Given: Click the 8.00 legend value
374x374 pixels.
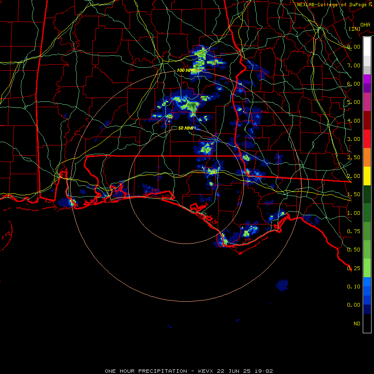Looking at the screenshot, I should pos(353,47).
